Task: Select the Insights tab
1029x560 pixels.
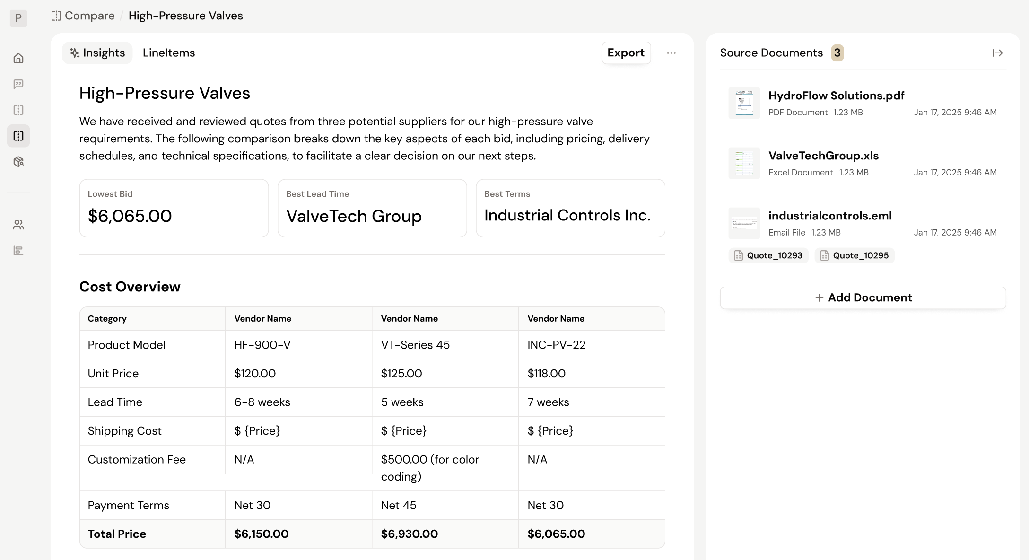Action: coord(97,53)
